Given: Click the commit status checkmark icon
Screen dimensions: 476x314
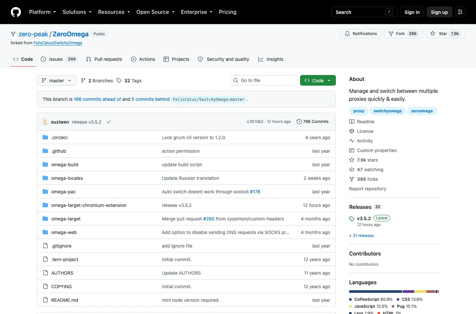Looking at the screenshot, I should pos(109,122).
